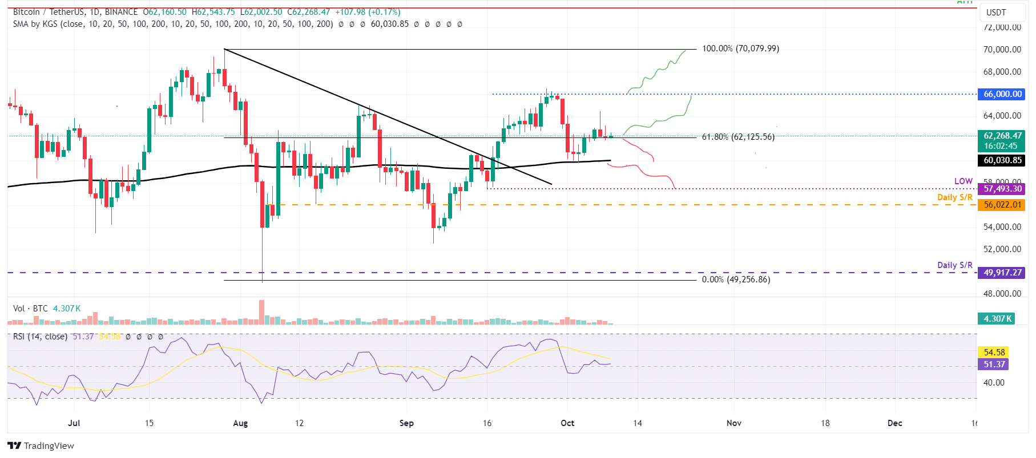The image size is (1036, 458).
Task: Click the volume value 4.307K in legend
Action: pyautogui.click(x=67, y=309)
